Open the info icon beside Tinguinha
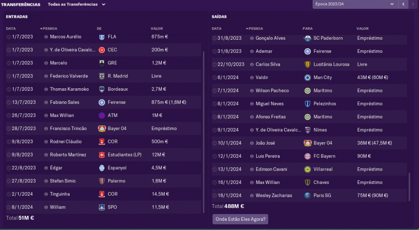The width and height of the screenshot is (419, 230). point(46,194)
